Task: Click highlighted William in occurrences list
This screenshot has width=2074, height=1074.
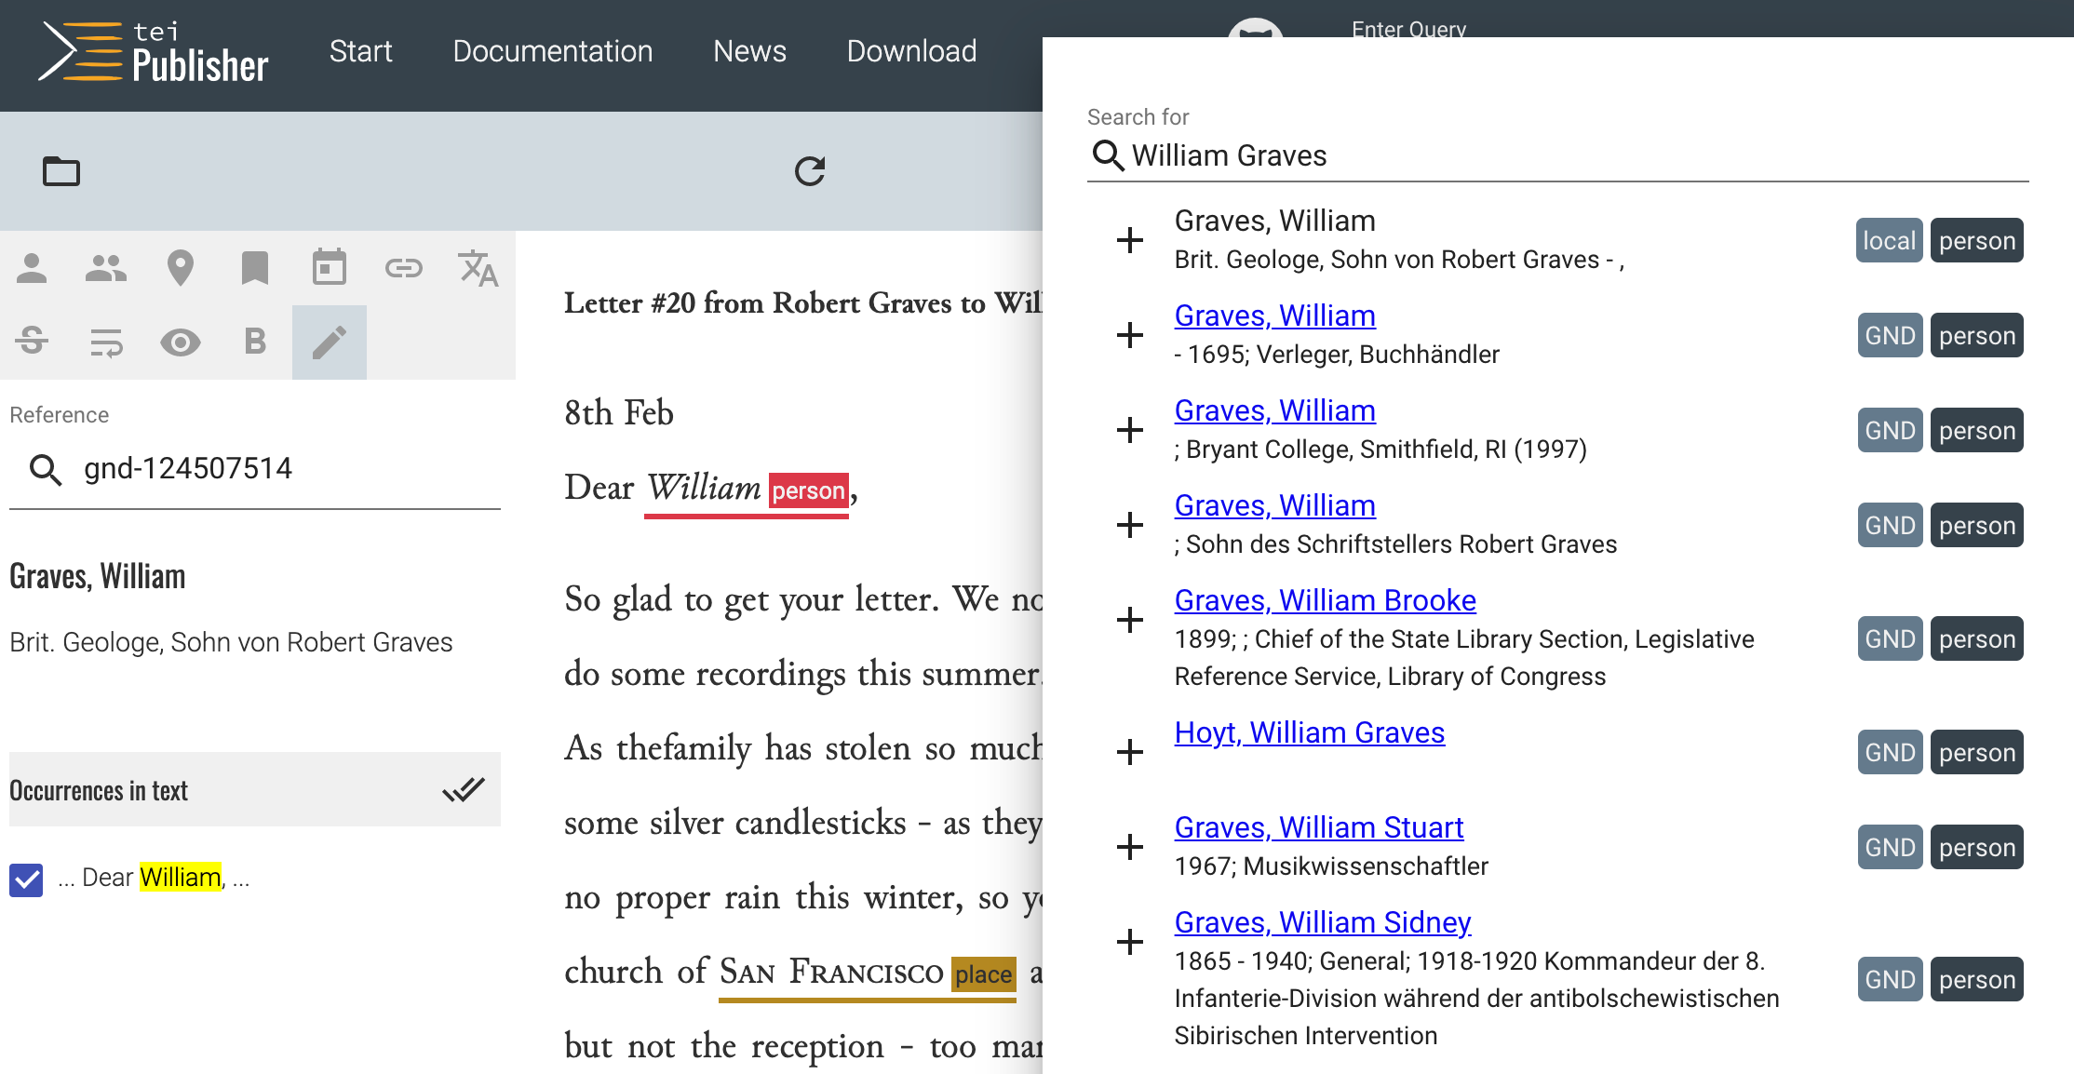Action: point(181,877)
